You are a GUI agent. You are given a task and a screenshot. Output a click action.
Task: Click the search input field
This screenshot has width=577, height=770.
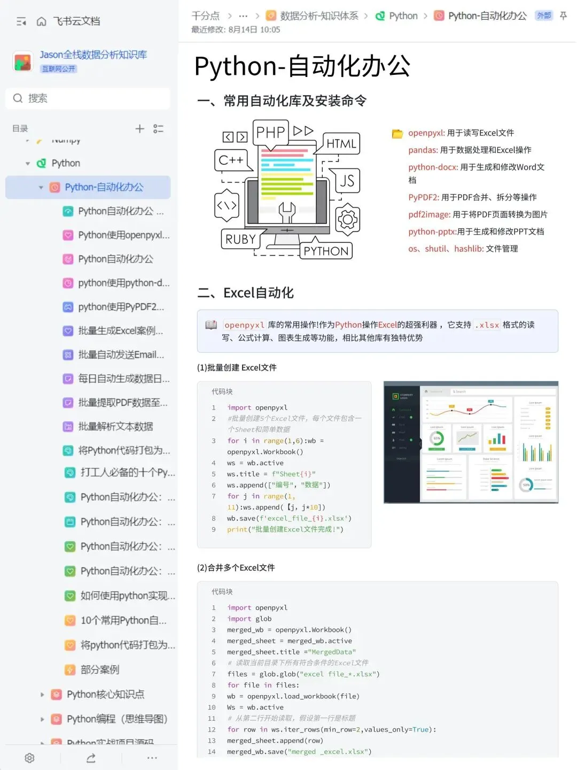pos(88,98)
